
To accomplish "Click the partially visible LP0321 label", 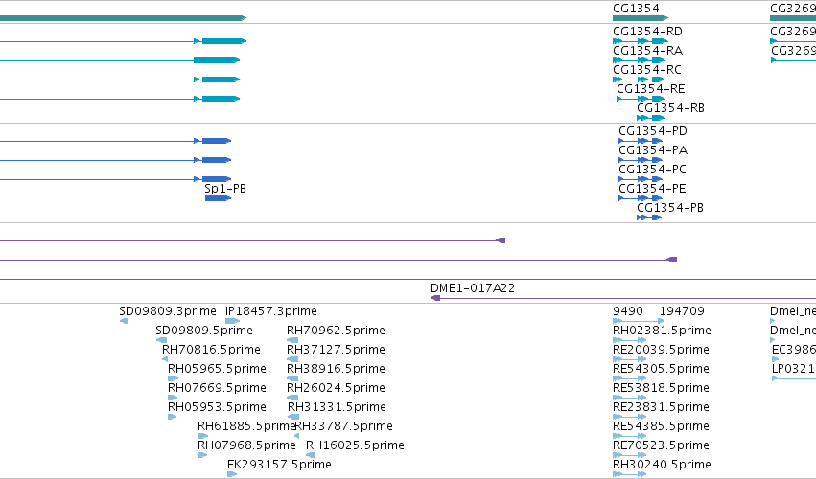I will coord(794,369).
